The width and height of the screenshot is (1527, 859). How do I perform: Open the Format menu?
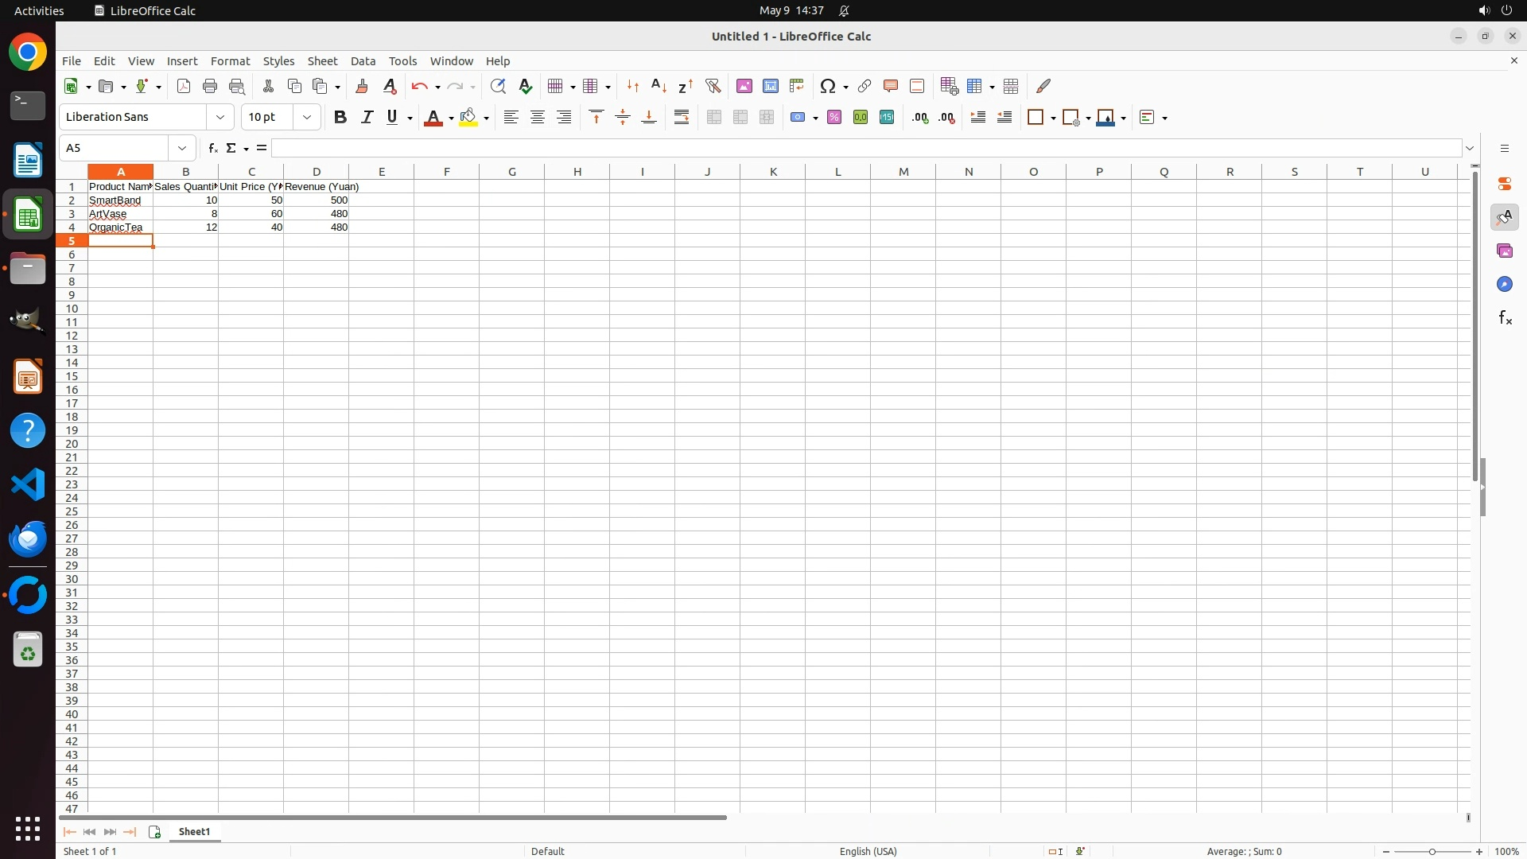(x=230, y=61)
